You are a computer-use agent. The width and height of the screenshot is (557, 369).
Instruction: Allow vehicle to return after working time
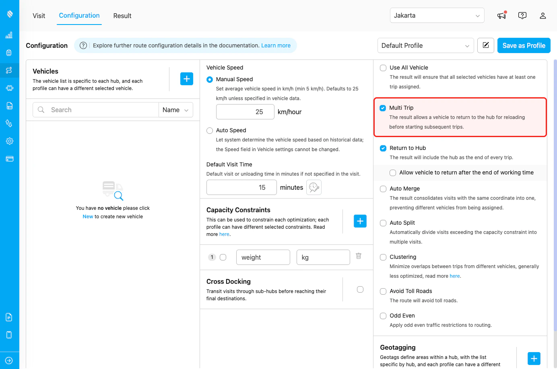(x=393, y=173)
